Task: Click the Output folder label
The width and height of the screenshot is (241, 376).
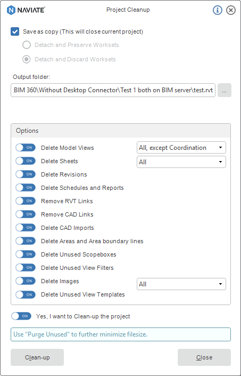Action: point(31,77)
